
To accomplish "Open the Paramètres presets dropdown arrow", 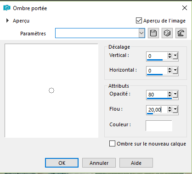I will [x=141, y=33].
